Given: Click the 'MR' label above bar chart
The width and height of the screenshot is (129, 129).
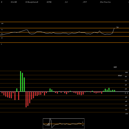Looking at the screenshot, I should point(115,67).
